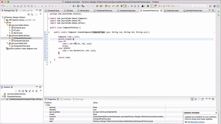Click the Open Type toolbar icon
Screen dimensions: 221x124
106,6
